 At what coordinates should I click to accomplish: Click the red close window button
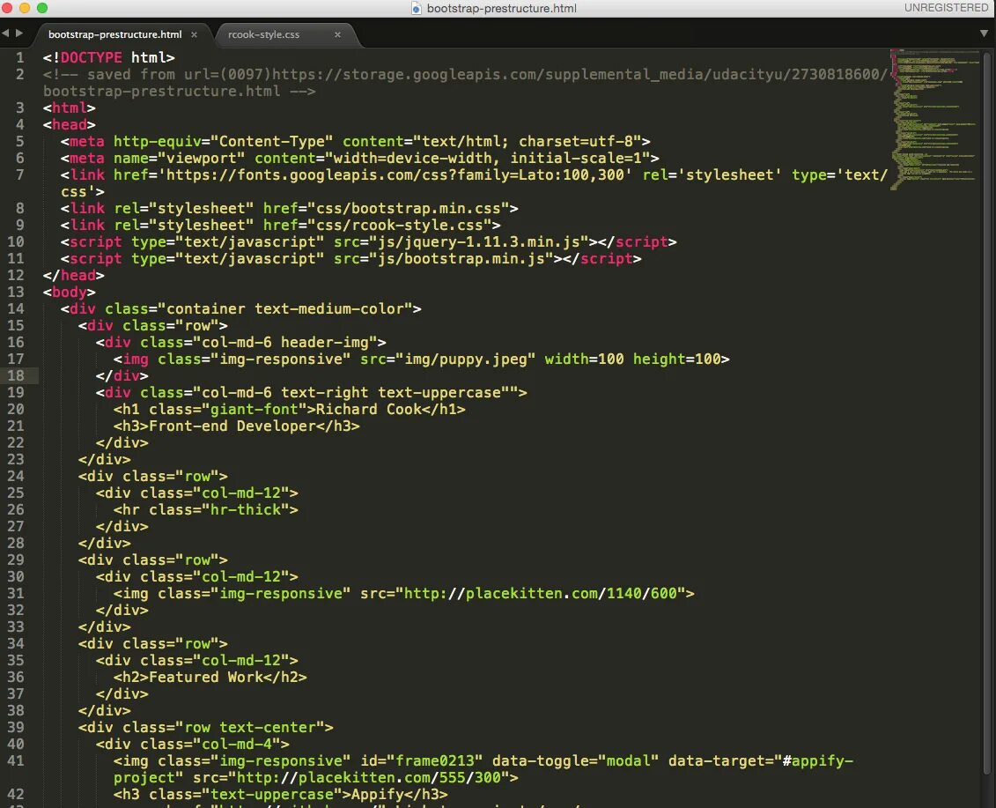(x=8, y=8)
